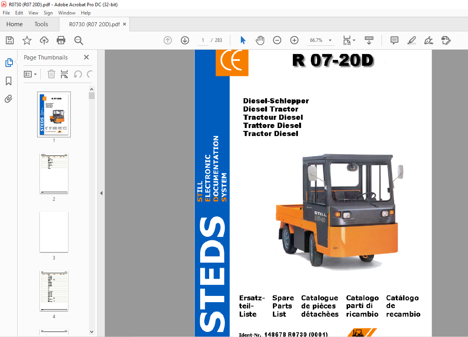Print the document using the printer icon

pyautogui.click(x=61, y=40)
